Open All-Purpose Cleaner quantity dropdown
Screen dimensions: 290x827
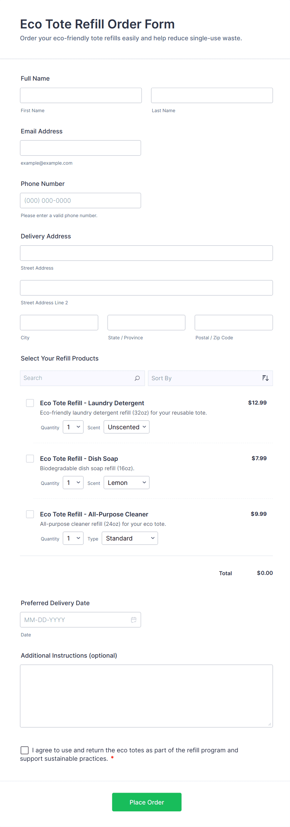coord(73,538)
